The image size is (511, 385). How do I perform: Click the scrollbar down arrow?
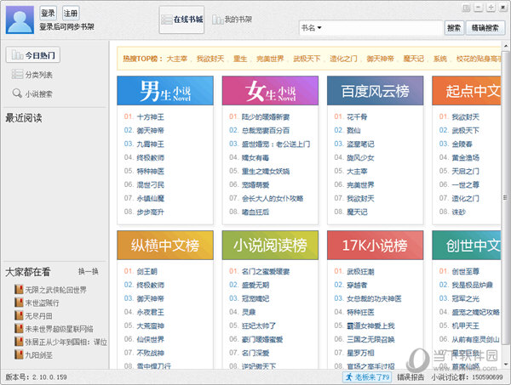505,365
